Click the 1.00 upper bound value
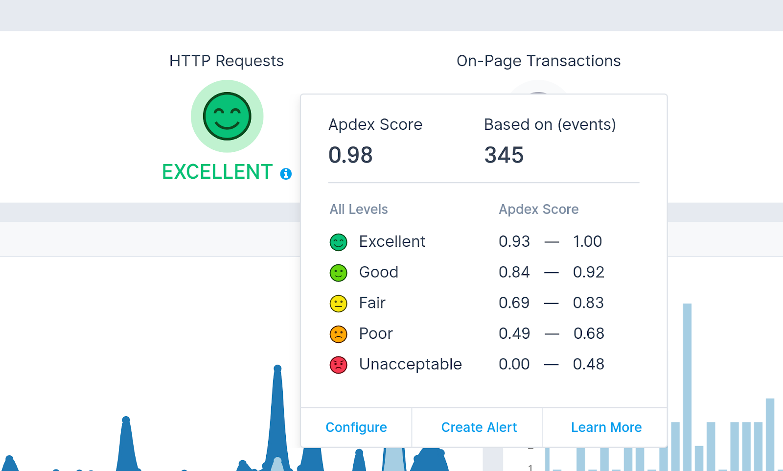 click(588, 241)
